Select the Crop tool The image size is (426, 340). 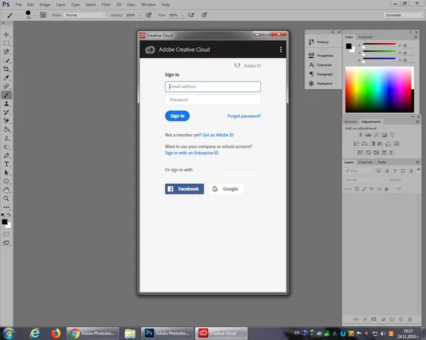pyautogui.click(x=7, y=69)
